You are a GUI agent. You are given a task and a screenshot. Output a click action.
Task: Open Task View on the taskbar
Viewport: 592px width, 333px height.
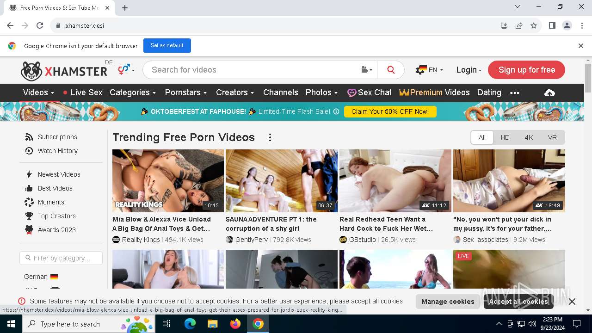[x=166, y=324]
